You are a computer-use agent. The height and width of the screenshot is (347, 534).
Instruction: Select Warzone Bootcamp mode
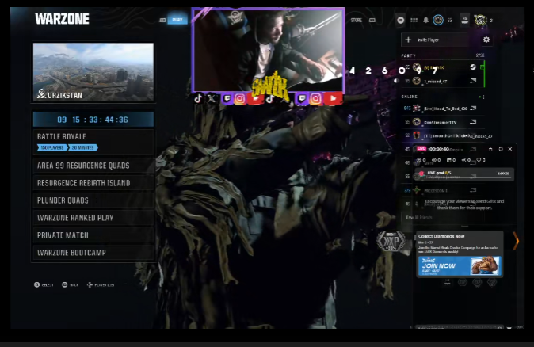pos(93,253)
